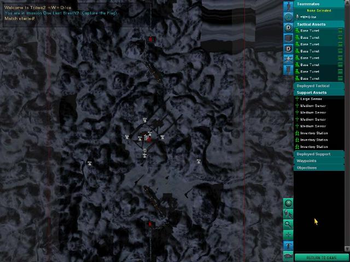Expand the Waypoints section
350x262 pixels.
319,160
